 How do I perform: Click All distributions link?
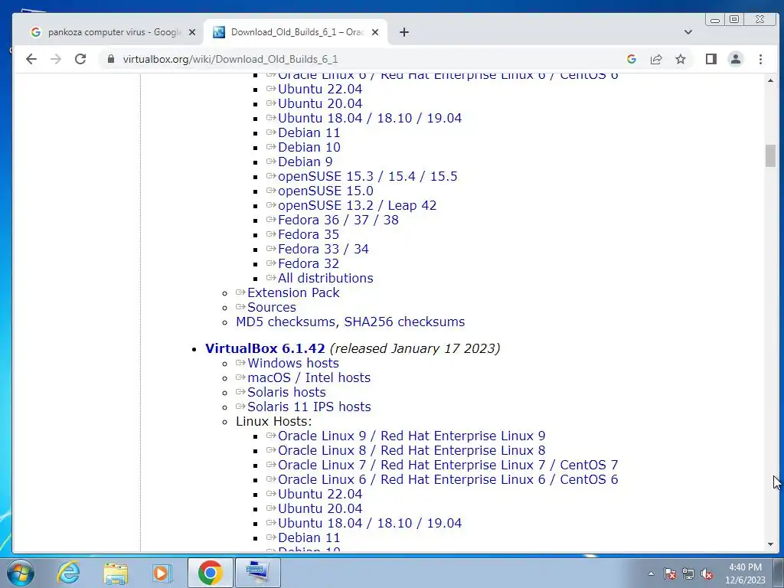325,278
